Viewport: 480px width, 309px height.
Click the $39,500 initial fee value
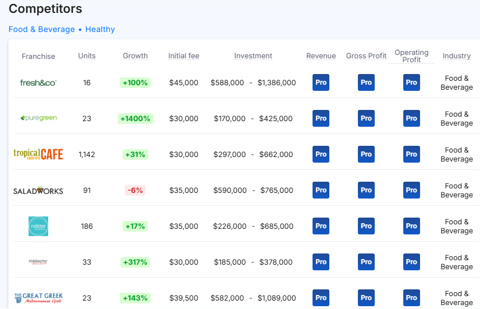(x=184, y=298)
